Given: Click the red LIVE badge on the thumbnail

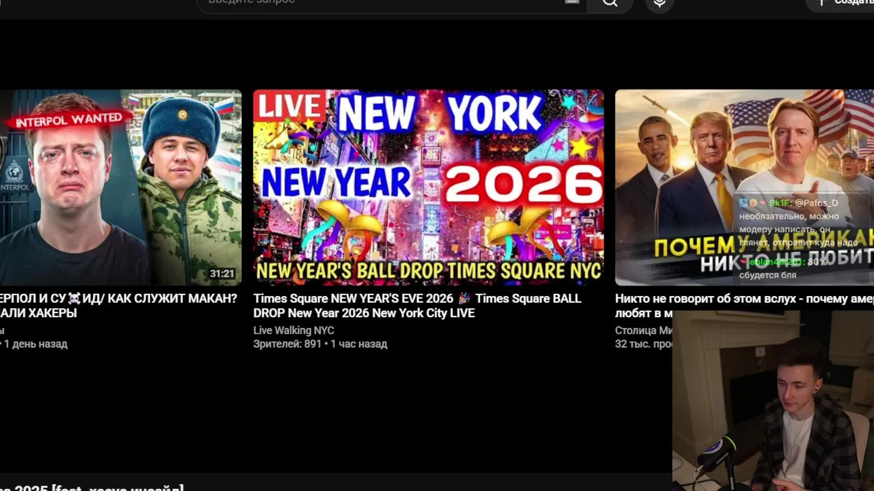Looking at the screenshot, I should point(290,106).
